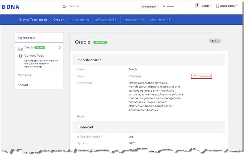Click the Oracle page title
The height and width of the screenshot is (155, 244).
coord(83,42)
